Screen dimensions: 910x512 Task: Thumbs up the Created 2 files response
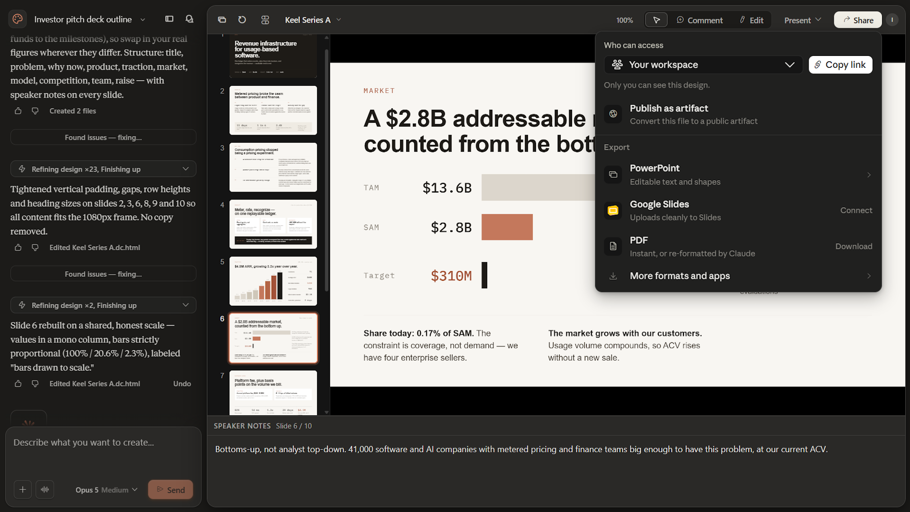click(x=18, y=111)
